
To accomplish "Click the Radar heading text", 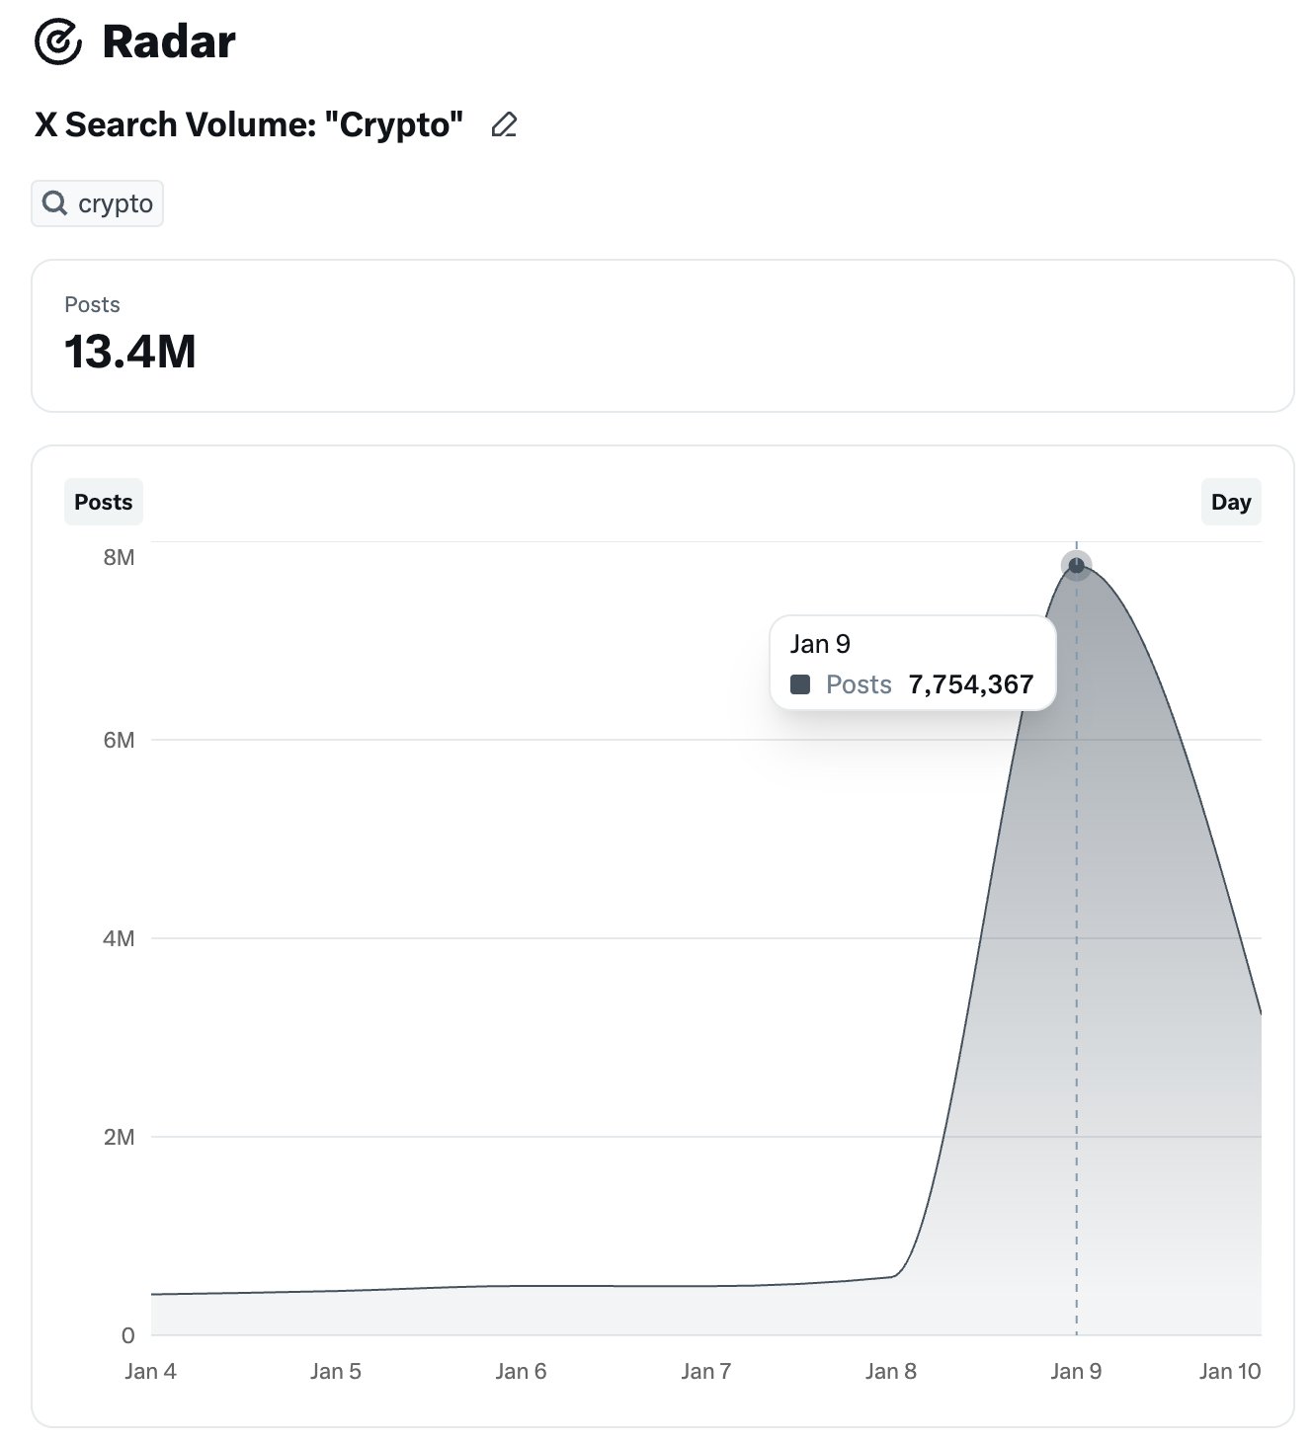I will tap(169, 41).
